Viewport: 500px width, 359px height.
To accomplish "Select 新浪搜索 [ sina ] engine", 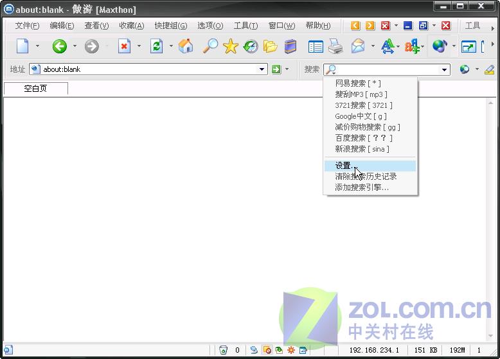I will pyautogui.click(x=370, y=149).
